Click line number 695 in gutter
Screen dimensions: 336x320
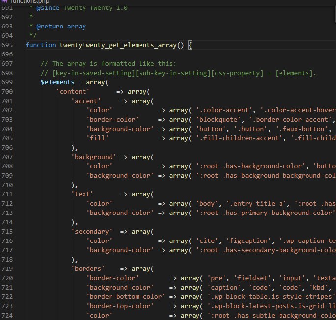(7, 45)
